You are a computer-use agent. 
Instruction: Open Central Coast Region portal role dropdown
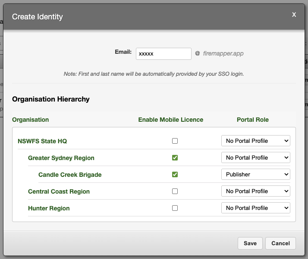(255, 191)
